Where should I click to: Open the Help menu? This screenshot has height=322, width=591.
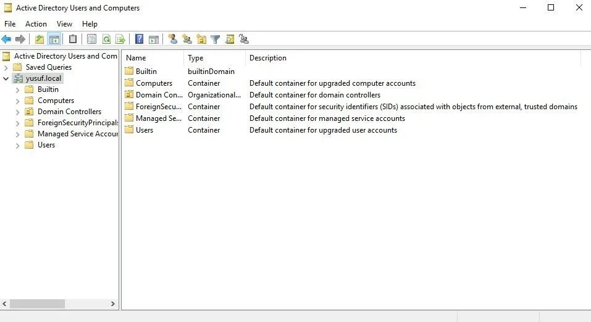pos(90,23)
